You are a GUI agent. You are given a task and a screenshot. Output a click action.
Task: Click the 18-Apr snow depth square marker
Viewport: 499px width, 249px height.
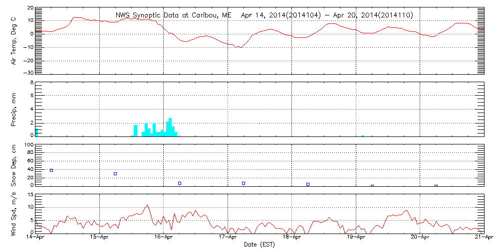click(308, 184)
